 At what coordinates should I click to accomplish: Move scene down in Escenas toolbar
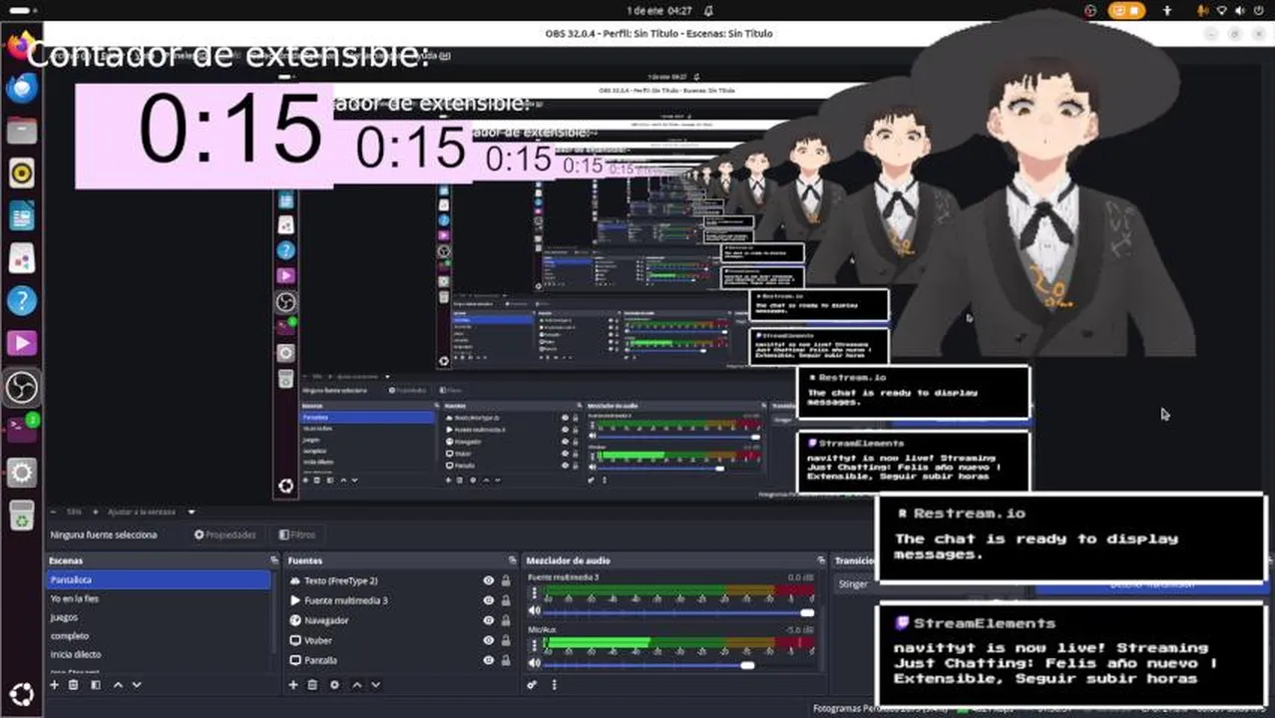(x=137, y=685)
